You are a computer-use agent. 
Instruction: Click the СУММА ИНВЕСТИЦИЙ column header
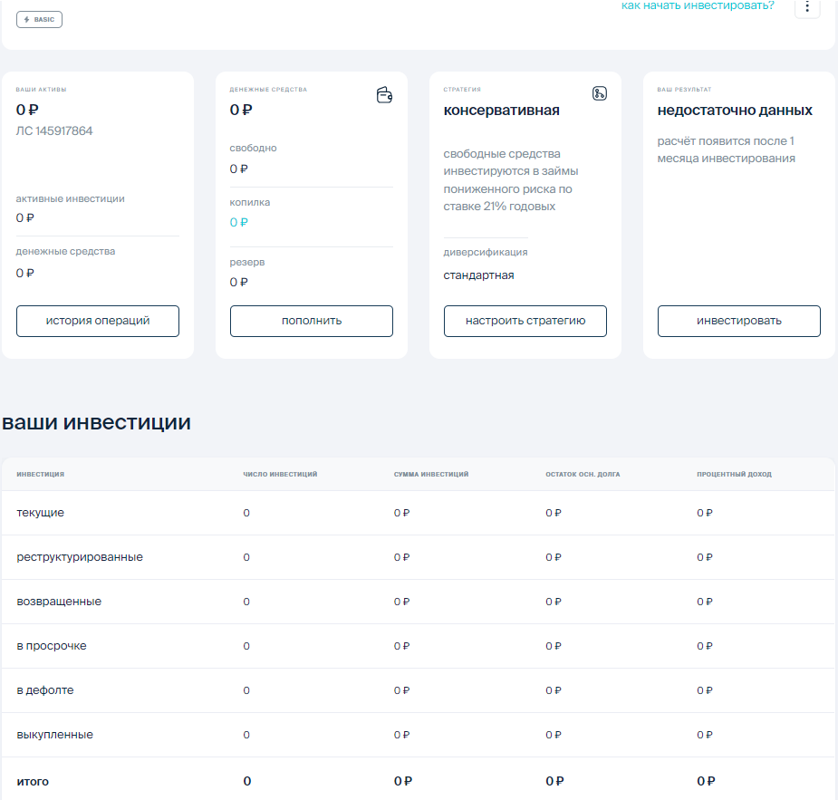[x=430, y=474]
